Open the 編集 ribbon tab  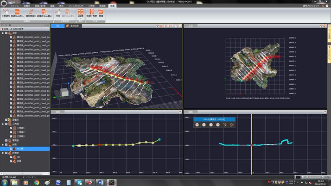pyautogui.click(x=52, y=6)
